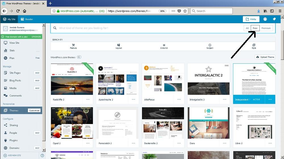The image size is (284, 159).
Task: Bookmark this page with the star icon
Action: tap(185, 11)
